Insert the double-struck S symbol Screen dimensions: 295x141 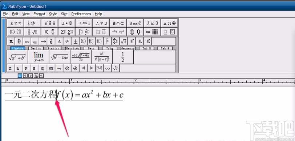35,68
